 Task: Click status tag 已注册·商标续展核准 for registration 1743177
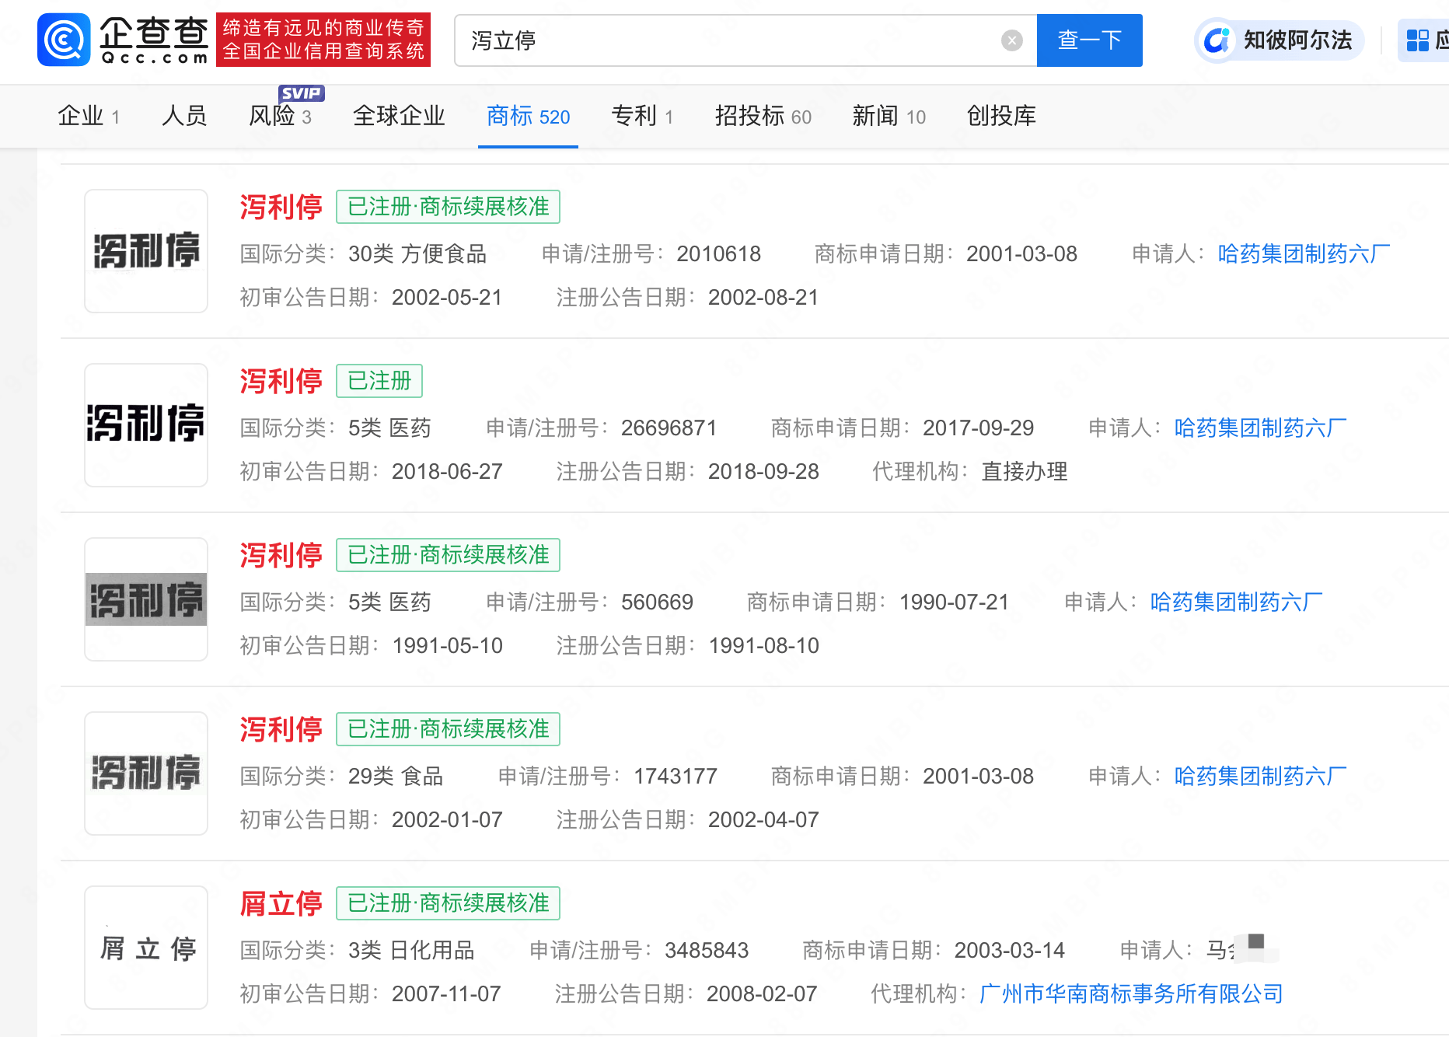tap(448, 729)
